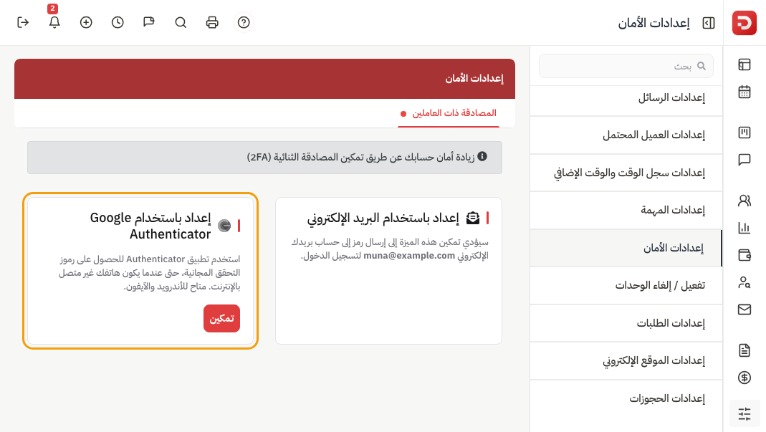Click the Google Authenticator app icon
Screen dimensions: 766x432
[224, 225]
